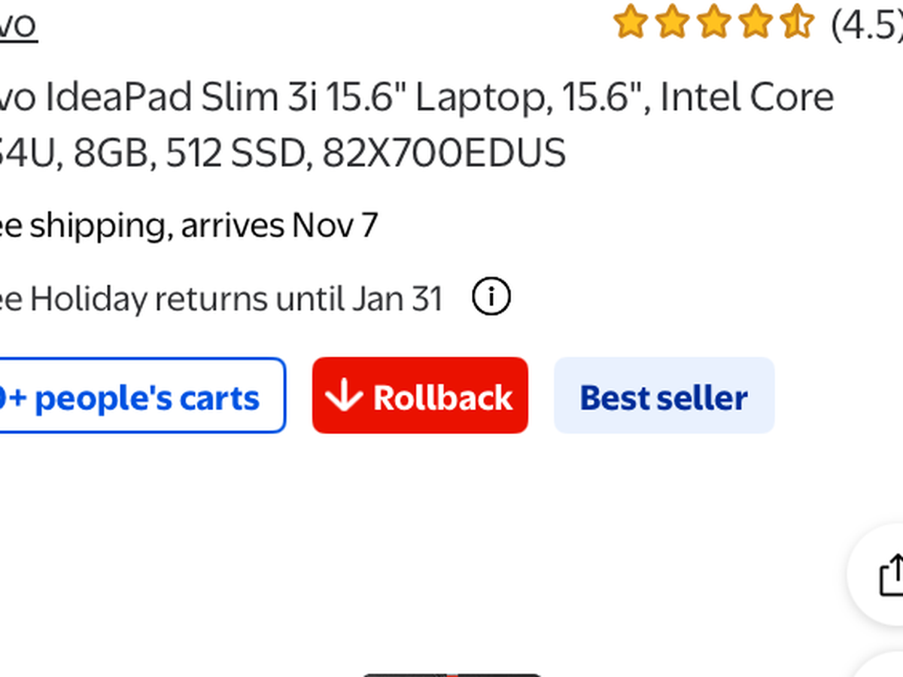903x677 pixels.
Task: Click the half-filled fifth rating star
Action: tap(796, 23)
